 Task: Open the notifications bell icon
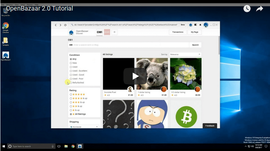(200, 25)
